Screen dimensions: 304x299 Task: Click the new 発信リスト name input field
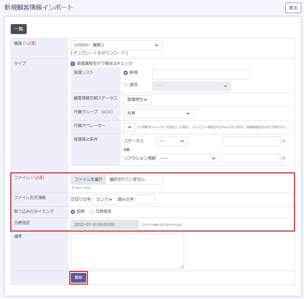tap(201, 74)
